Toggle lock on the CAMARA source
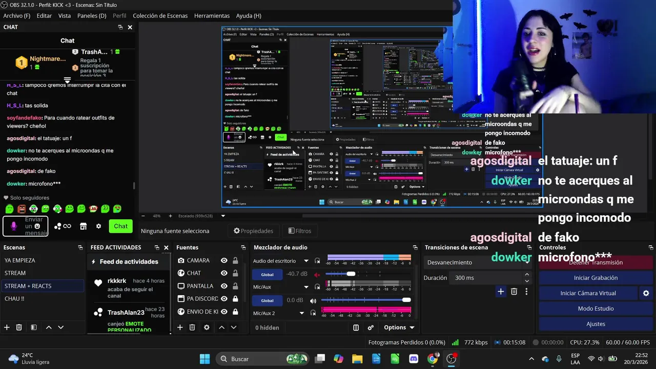 click(235, 260)
